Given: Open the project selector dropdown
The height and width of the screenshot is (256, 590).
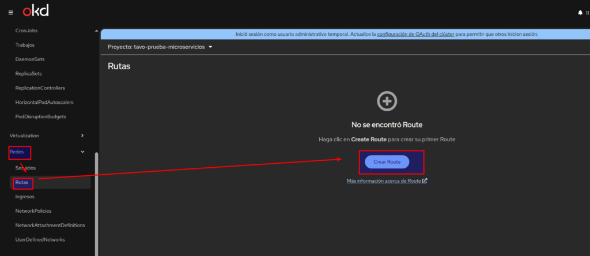Looking at the screenshot, I should (160, 47).
